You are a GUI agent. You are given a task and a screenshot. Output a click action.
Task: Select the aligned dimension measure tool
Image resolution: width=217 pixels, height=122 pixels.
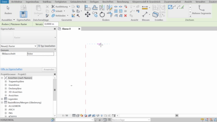145,7
